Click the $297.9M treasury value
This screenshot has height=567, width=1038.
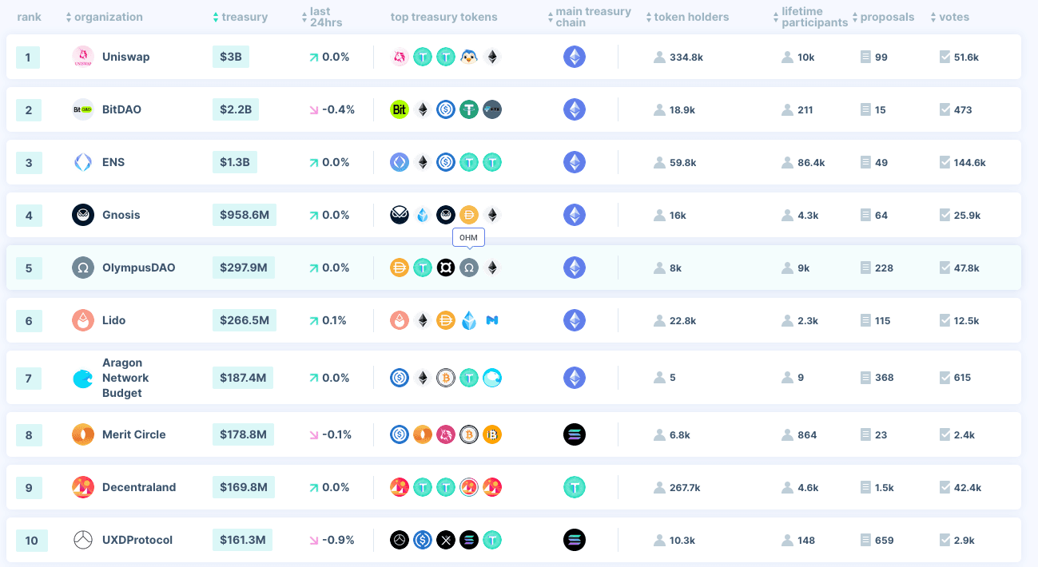pyautogui.click(x=244, y=268)
